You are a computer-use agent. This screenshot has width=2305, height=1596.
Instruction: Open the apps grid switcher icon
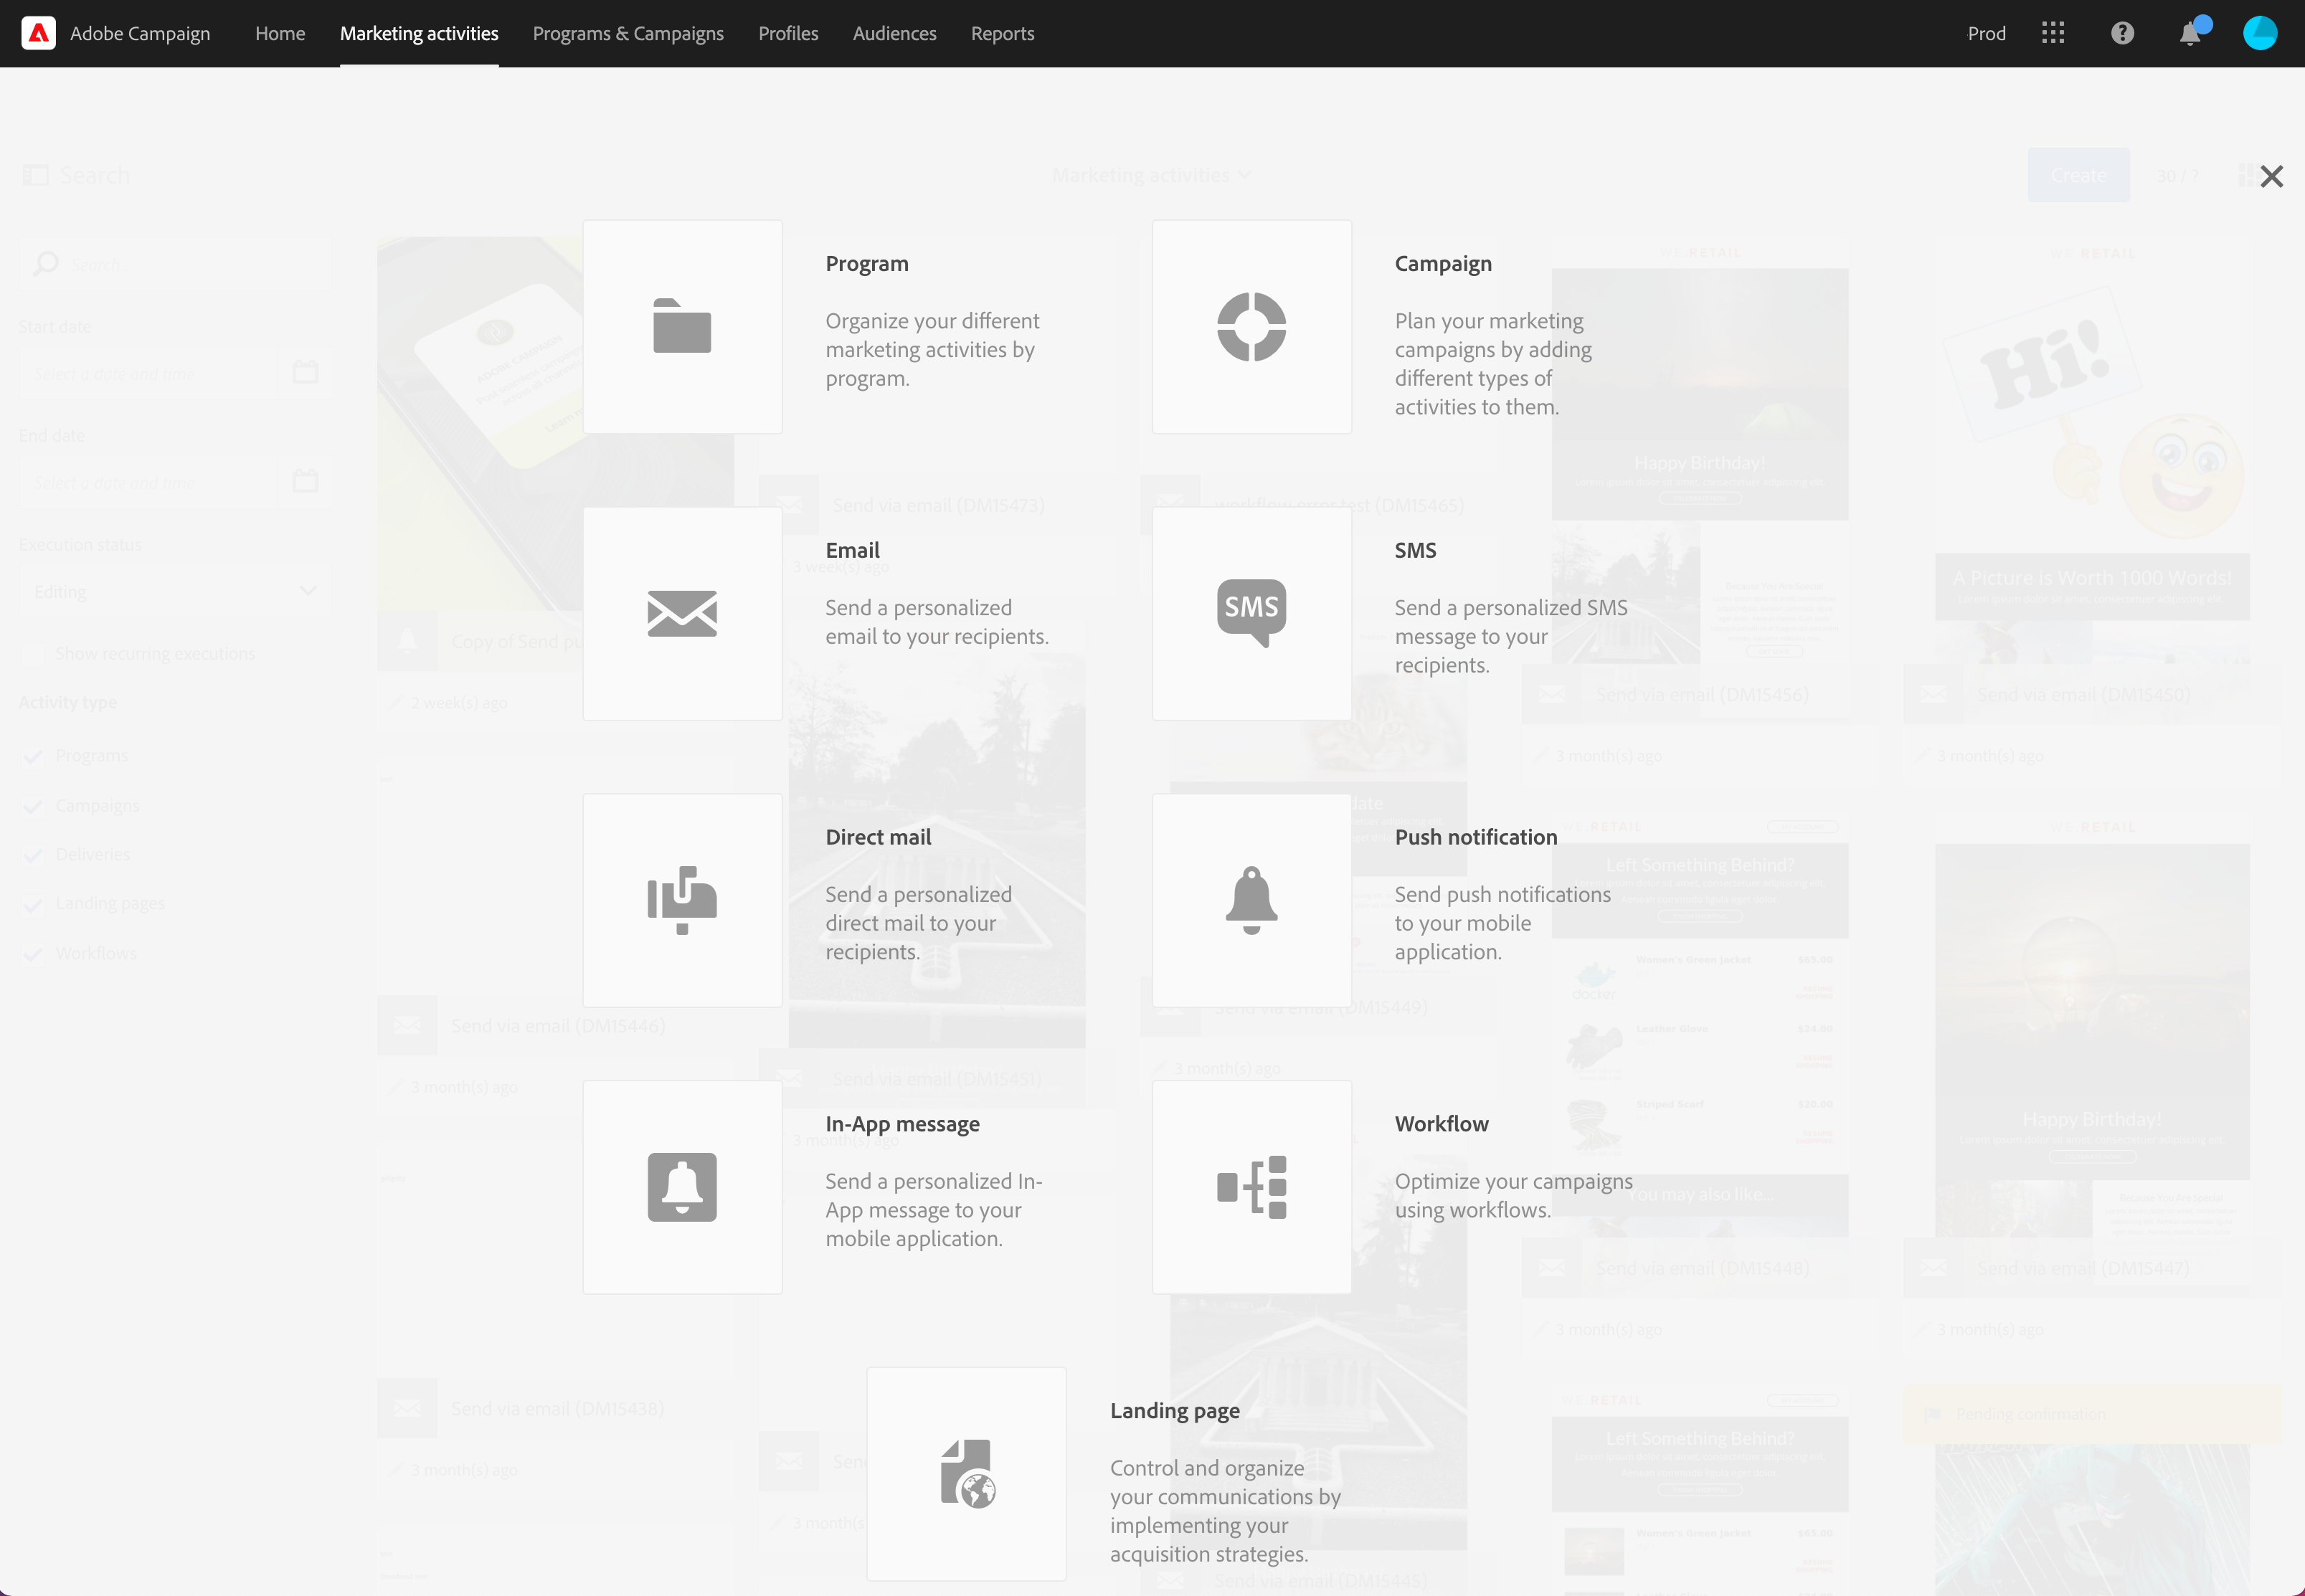[2053, 33]
